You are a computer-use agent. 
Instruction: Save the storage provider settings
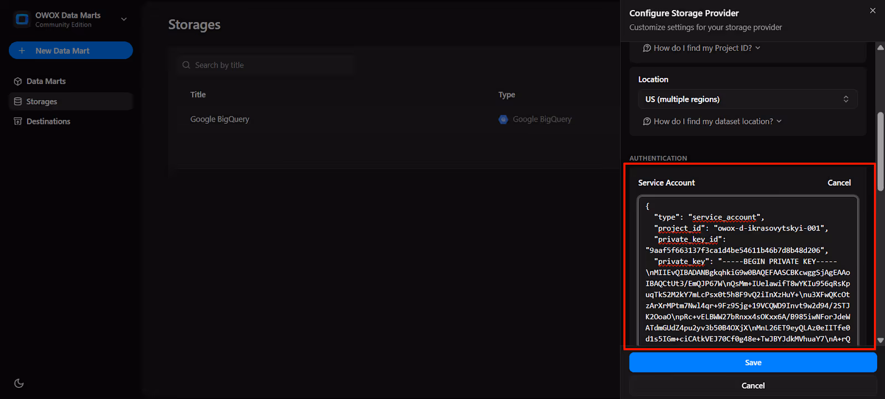[753, 363]
